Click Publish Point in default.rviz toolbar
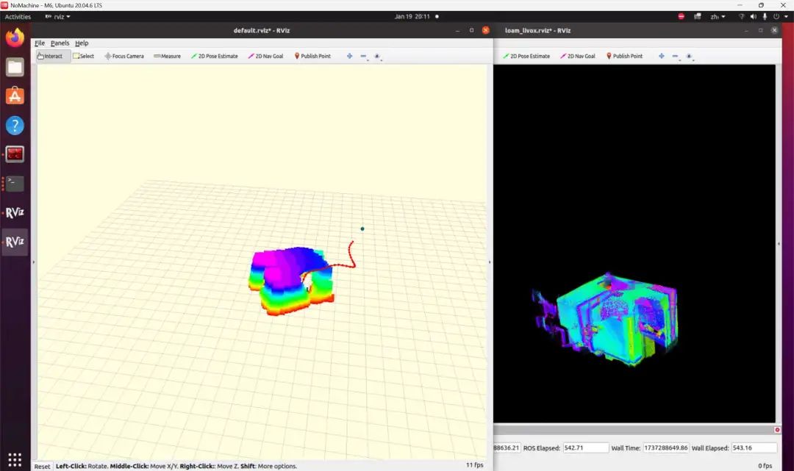794x471 pixels. (x=312, y=56)
